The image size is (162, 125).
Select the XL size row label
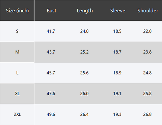pos(17,93)
